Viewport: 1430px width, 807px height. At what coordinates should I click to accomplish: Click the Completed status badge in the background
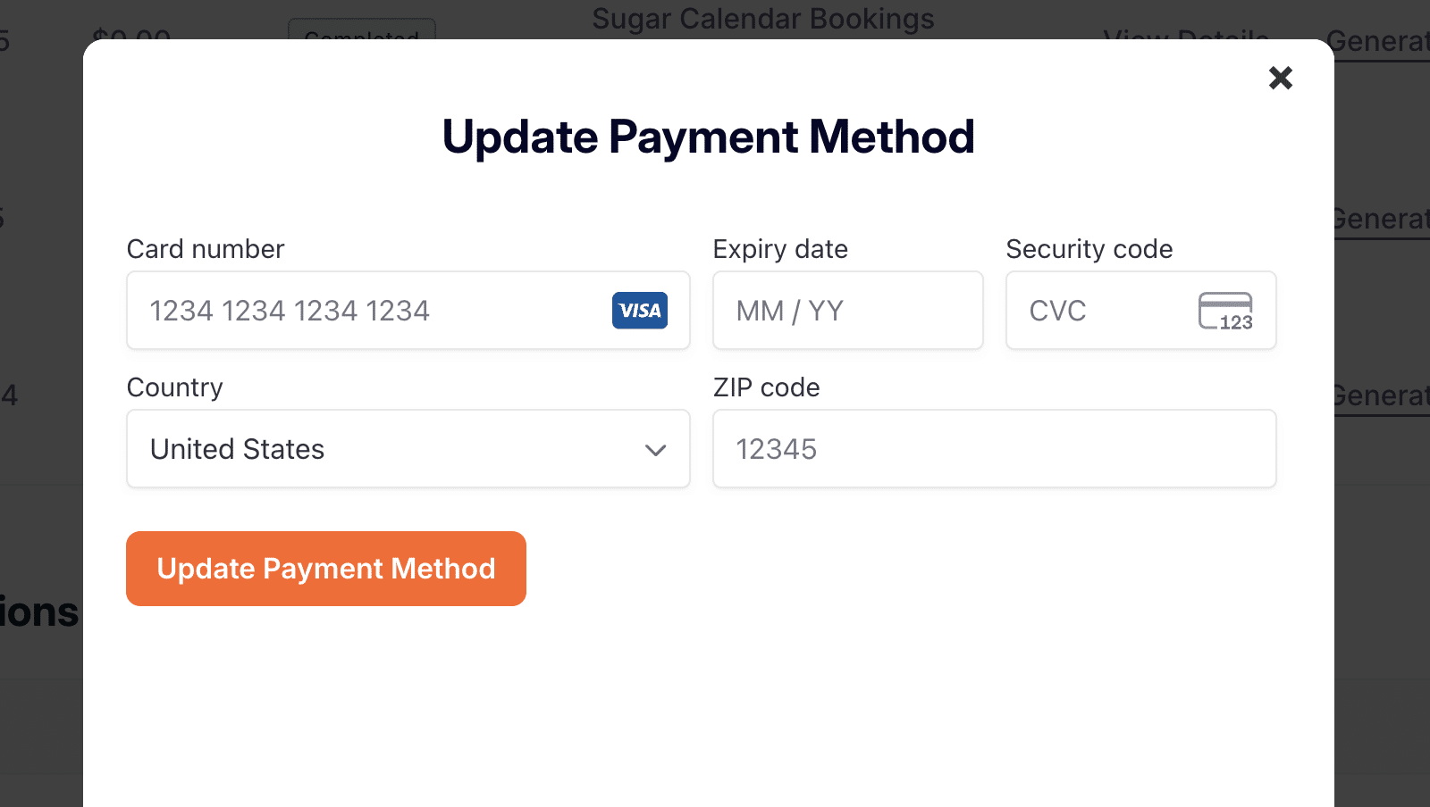click(x=362, y=39)
